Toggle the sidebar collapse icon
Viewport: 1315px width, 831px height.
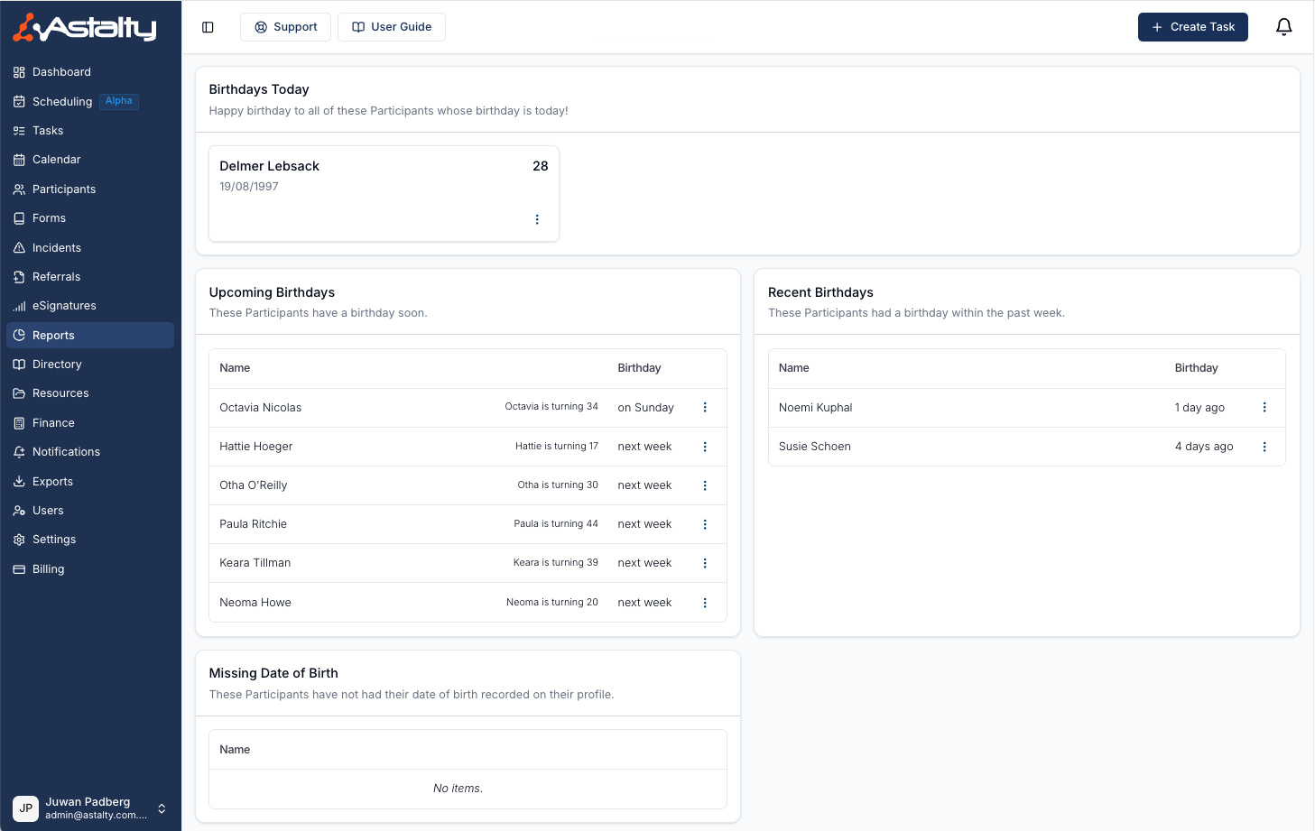(208, 27)
